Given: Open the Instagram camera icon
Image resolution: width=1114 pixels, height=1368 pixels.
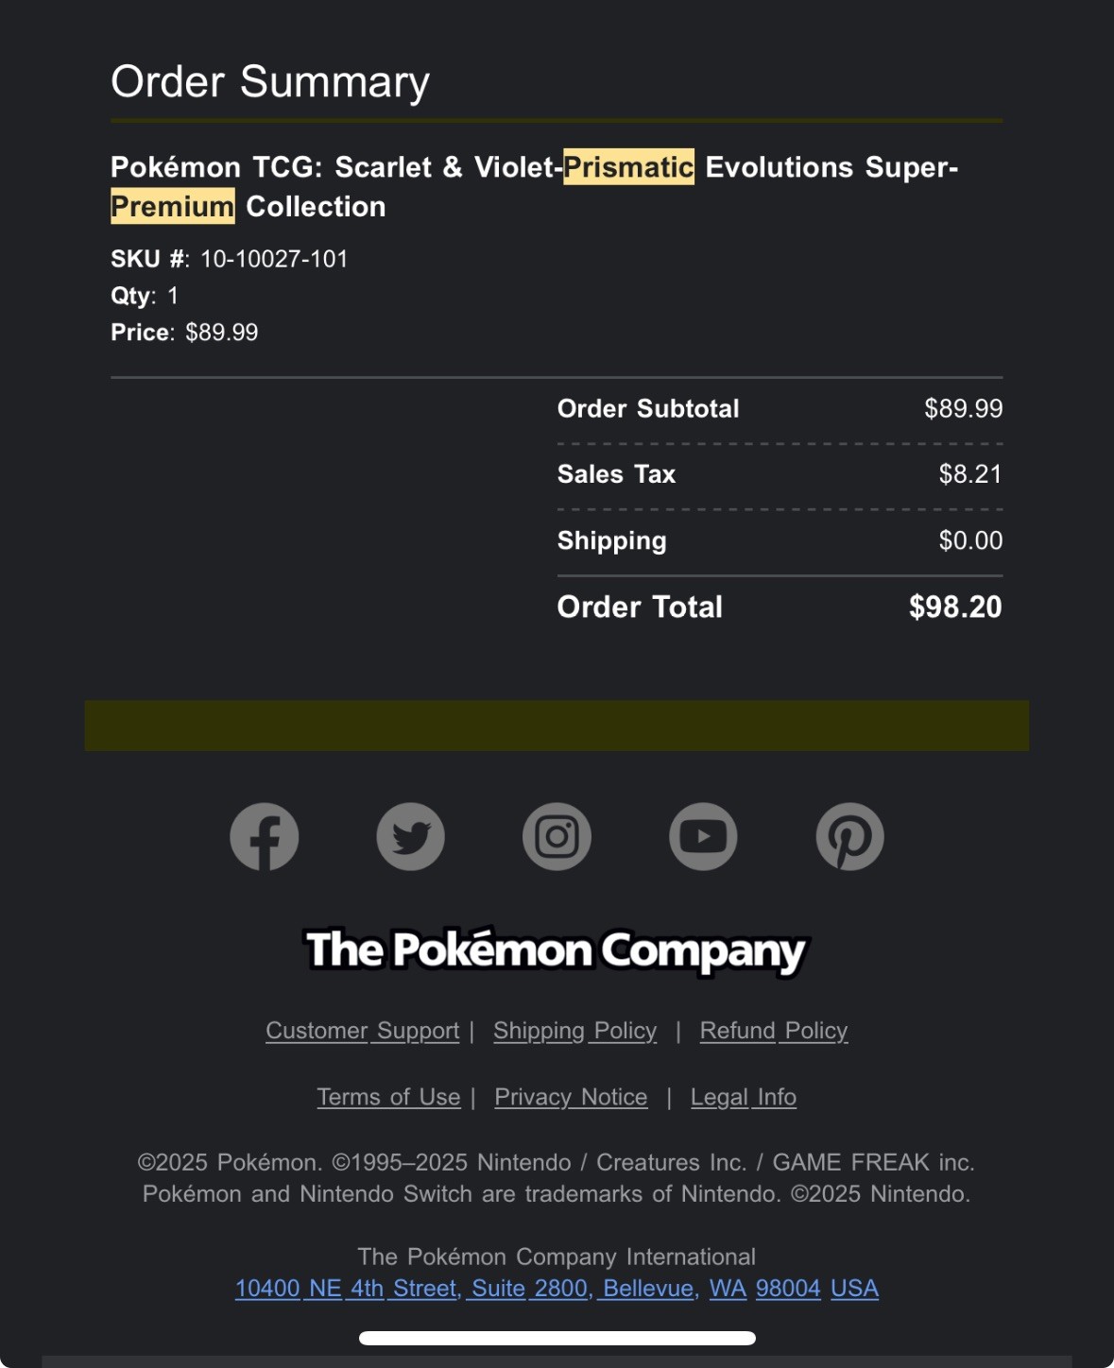Looking at the screenshot, I should click(557, 837).
